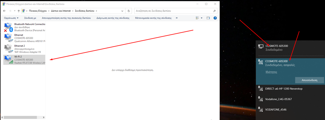Screen dimensions: 325x120
Task: Click the Wi-Fi 2 adapter icon
Action: [8, 60]
